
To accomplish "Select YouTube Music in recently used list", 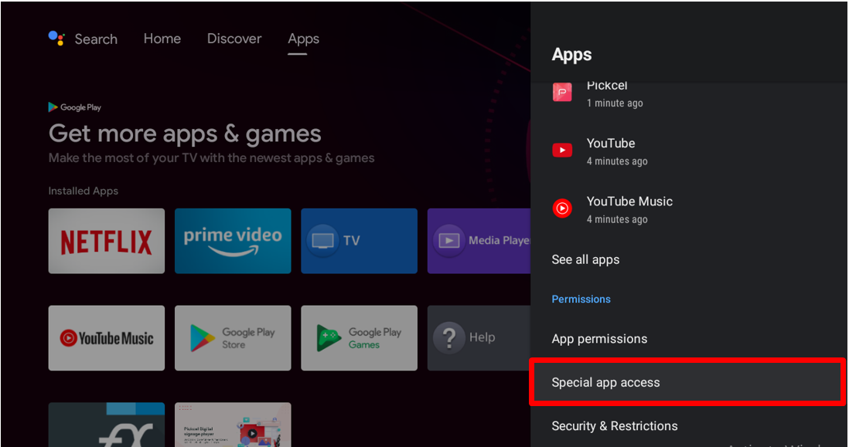I will coord(629,208).
